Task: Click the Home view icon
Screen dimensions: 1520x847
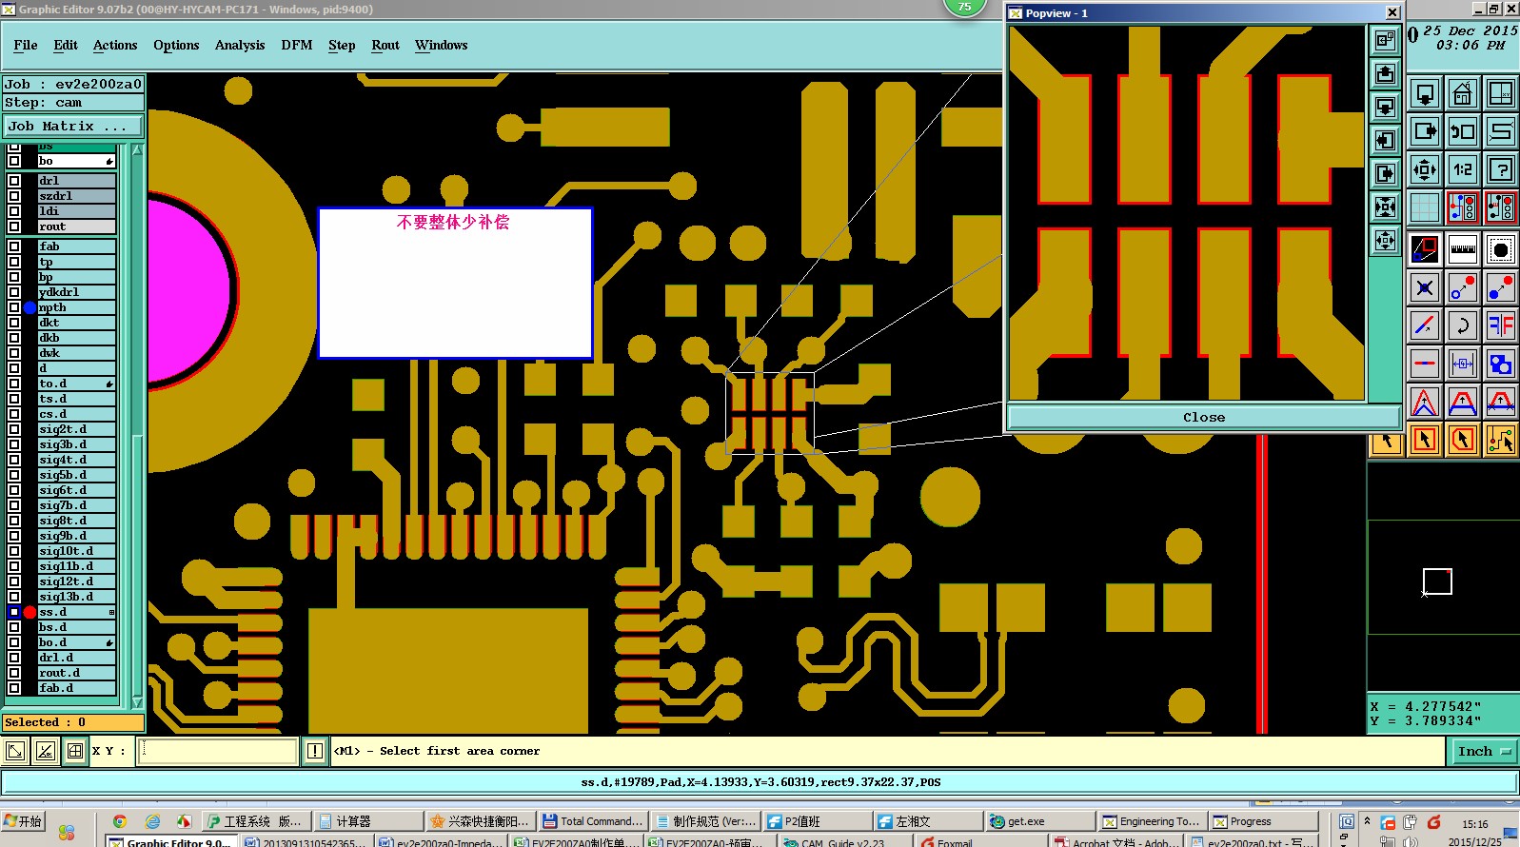Action: (1462, 94)
